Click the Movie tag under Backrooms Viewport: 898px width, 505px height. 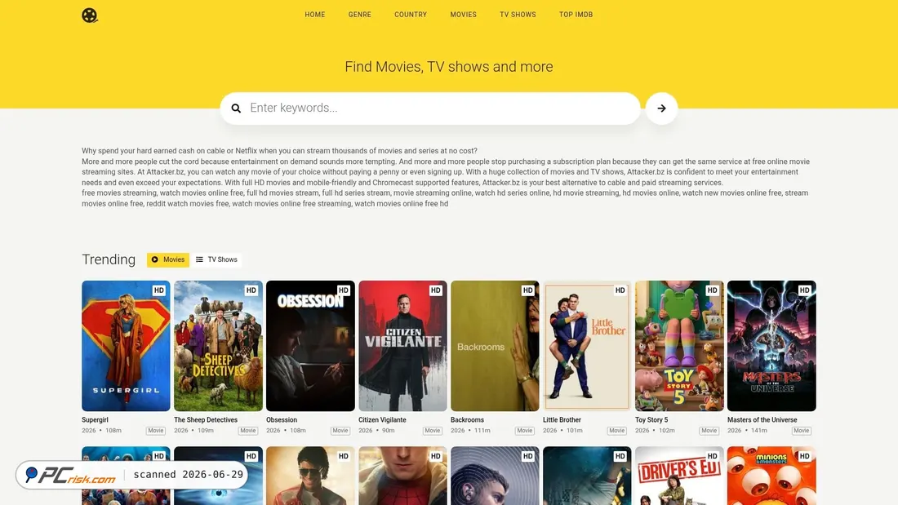click(525, 431)
